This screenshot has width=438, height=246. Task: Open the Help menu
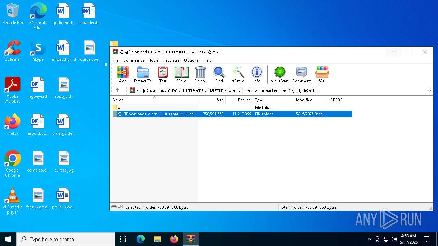[207, 60]
